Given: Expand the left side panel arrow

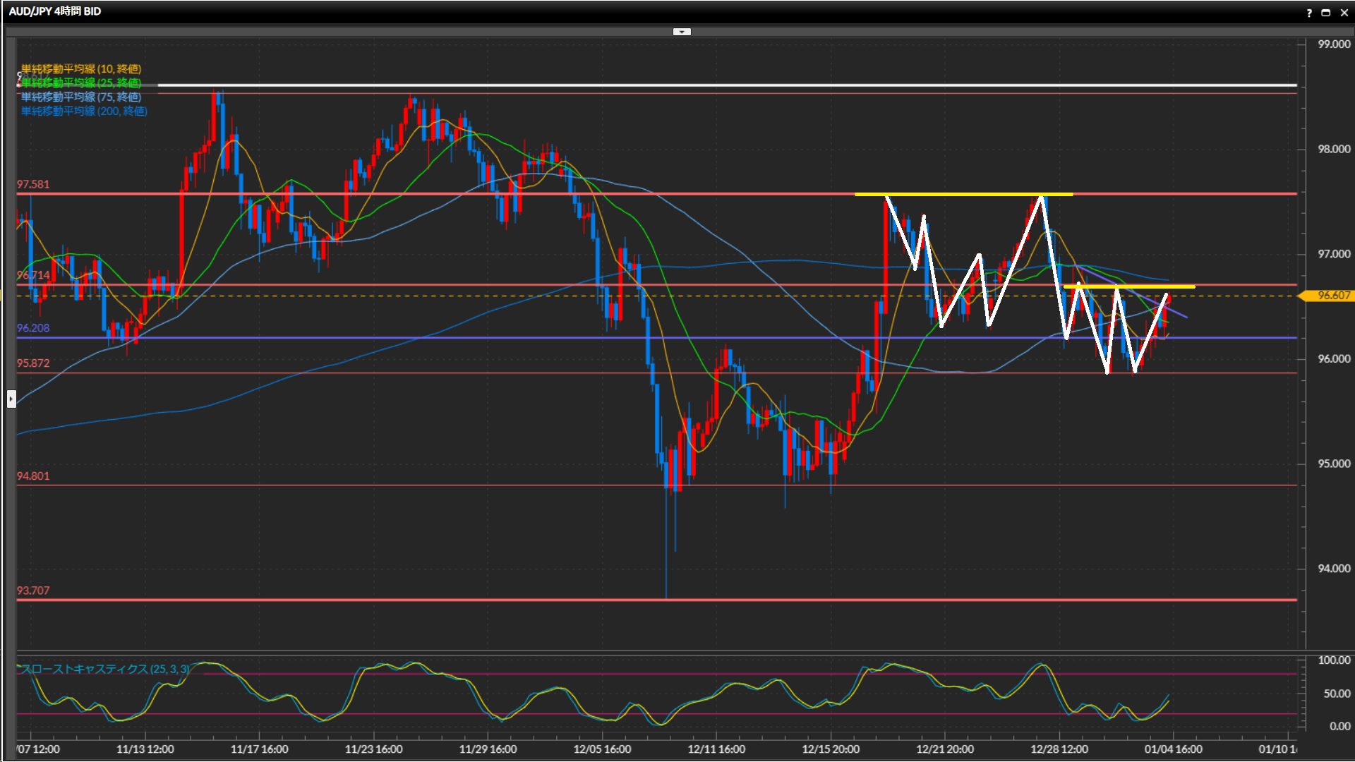Looking at the screenshot, I should [11, 399].
